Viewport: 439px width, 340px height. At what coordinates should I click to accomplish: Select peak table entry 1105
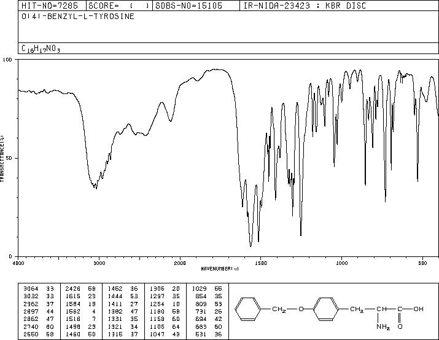[157, 326]
